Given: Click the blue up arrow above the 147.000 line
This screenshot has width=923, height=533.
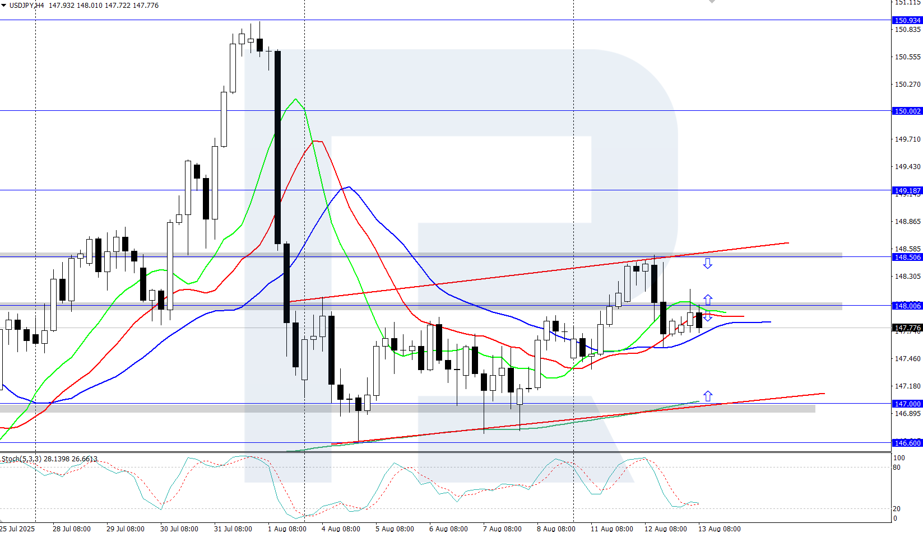Looking at the screenshot, I should pos(708,396).
